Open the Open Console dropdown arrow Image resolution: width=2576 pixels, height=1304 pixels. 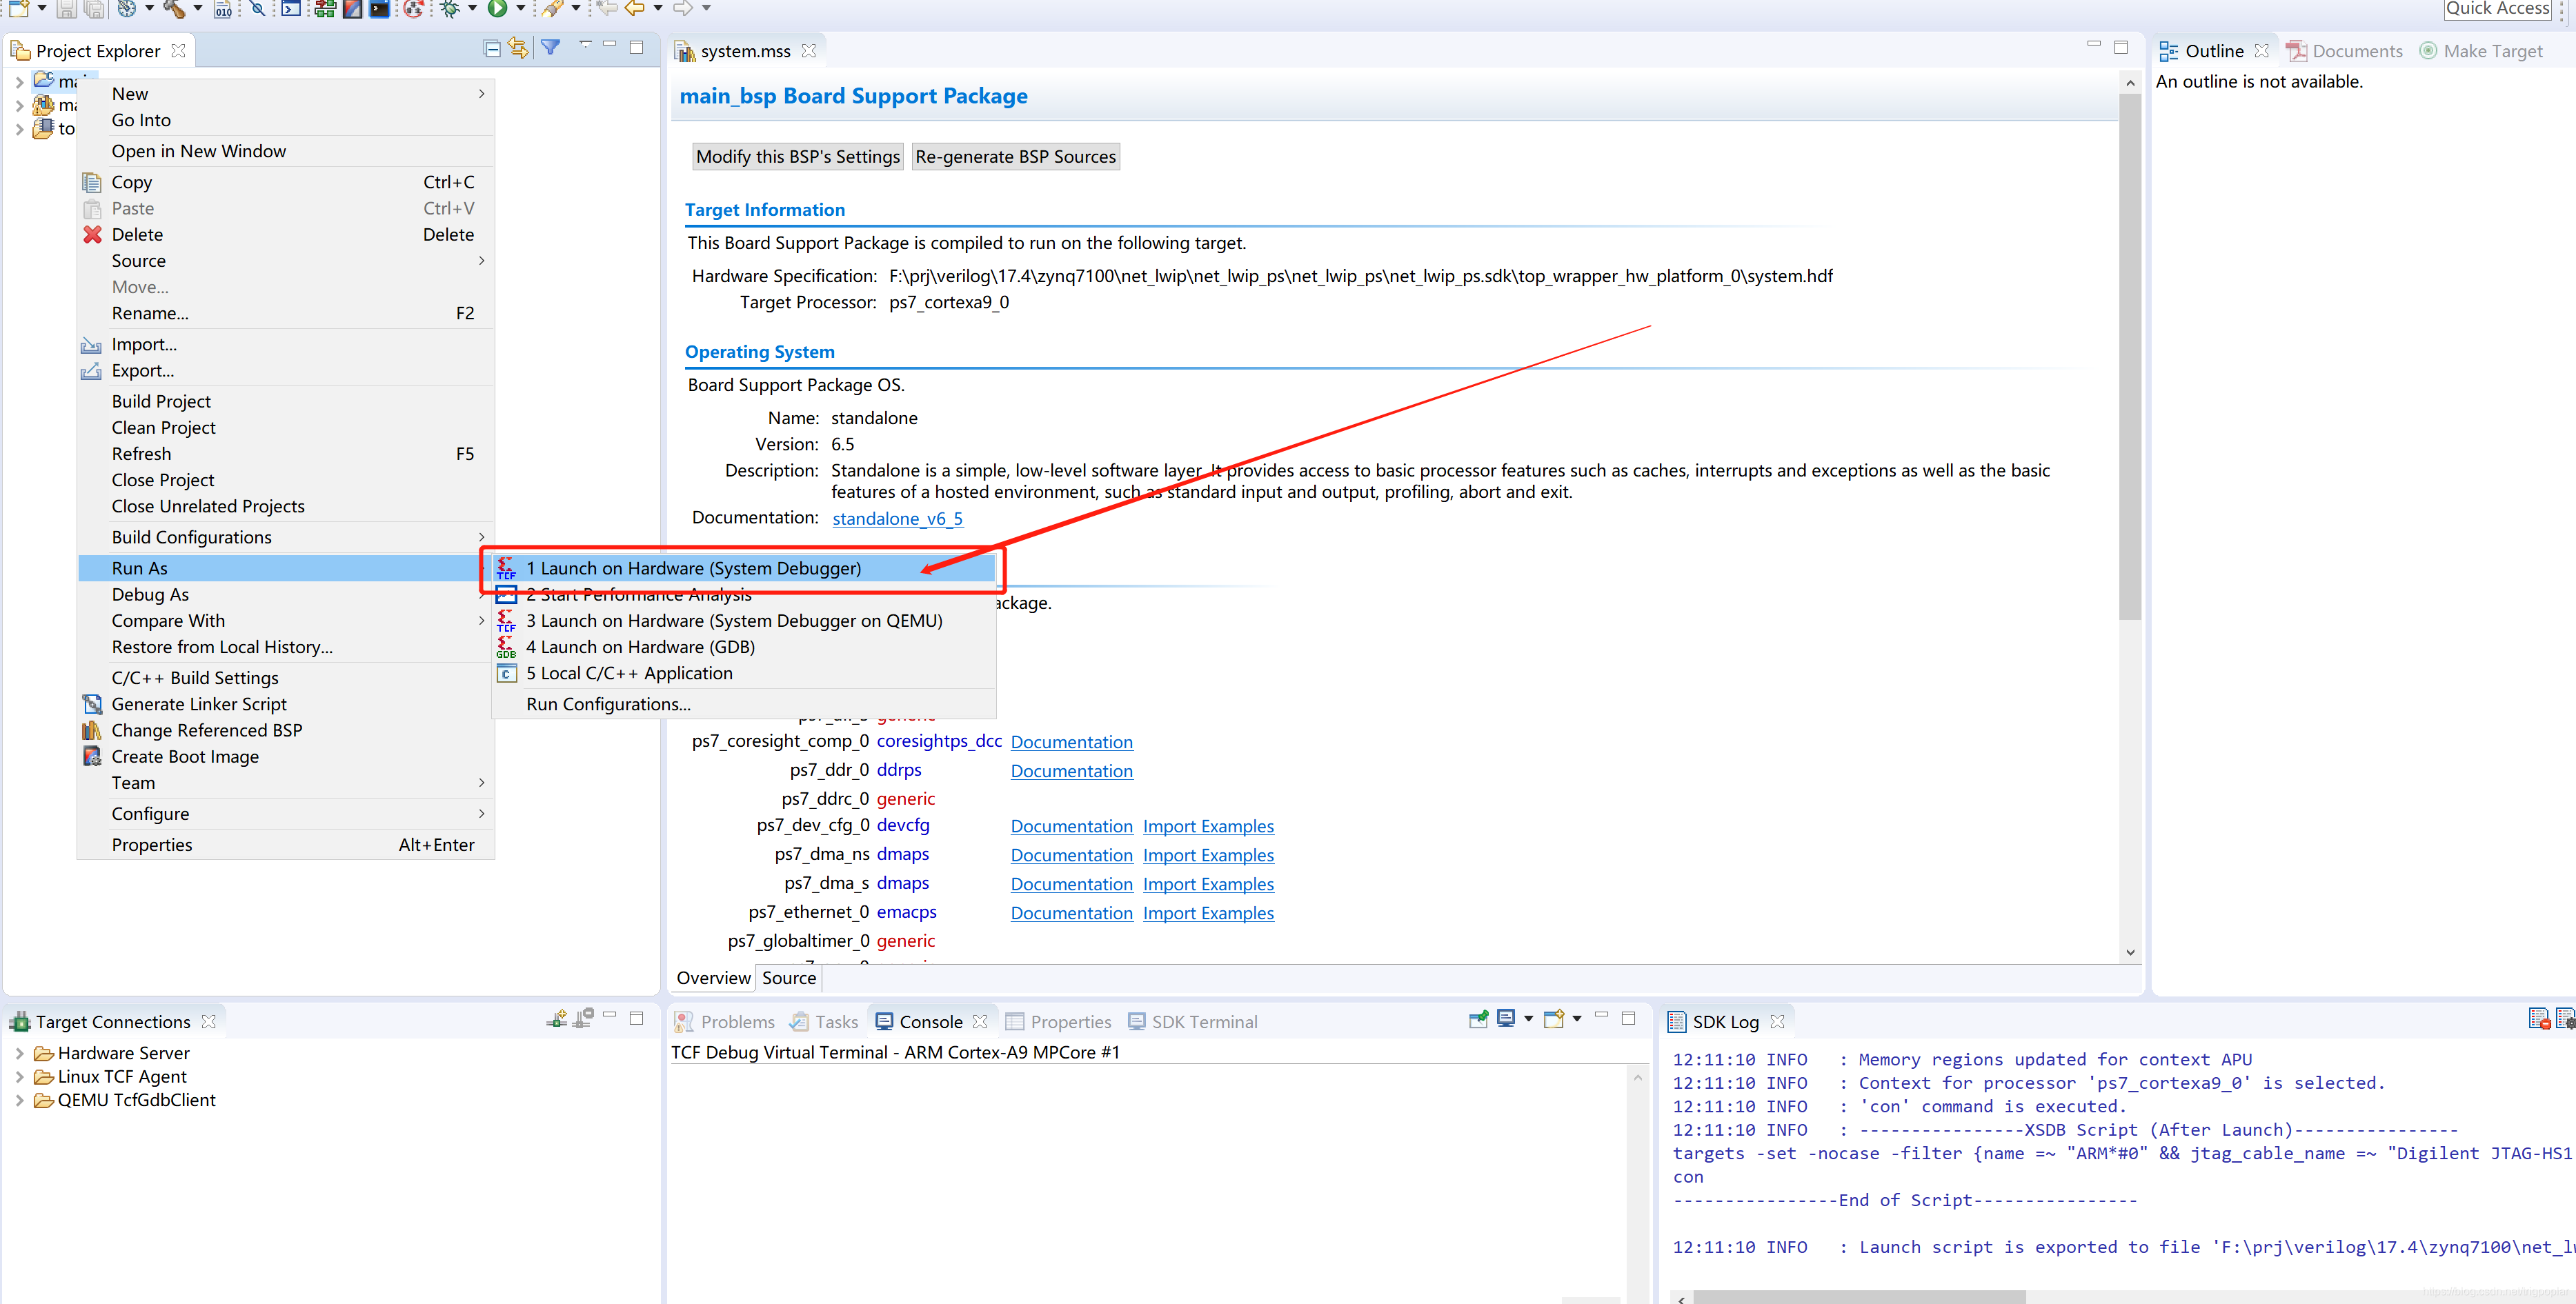[1577, 1019]
